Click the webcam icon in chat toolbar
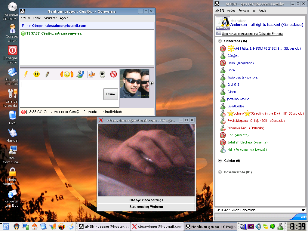This screenshot has width=308, height=231. tap(102, 74)
